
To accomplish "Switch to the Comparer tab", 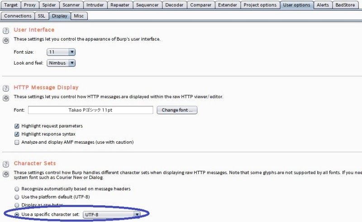I will (x=200, y=5).
